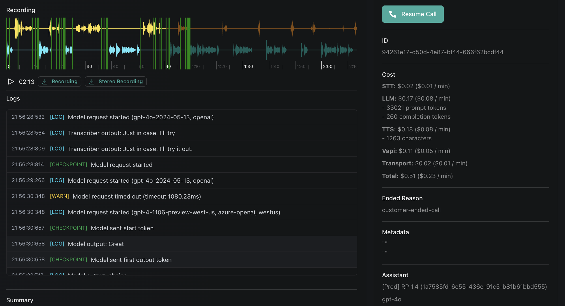This screenshot has height=306, width=565.
Task: Select the 'Model request timed out' warning entry
Action: (x=137, y=196)
